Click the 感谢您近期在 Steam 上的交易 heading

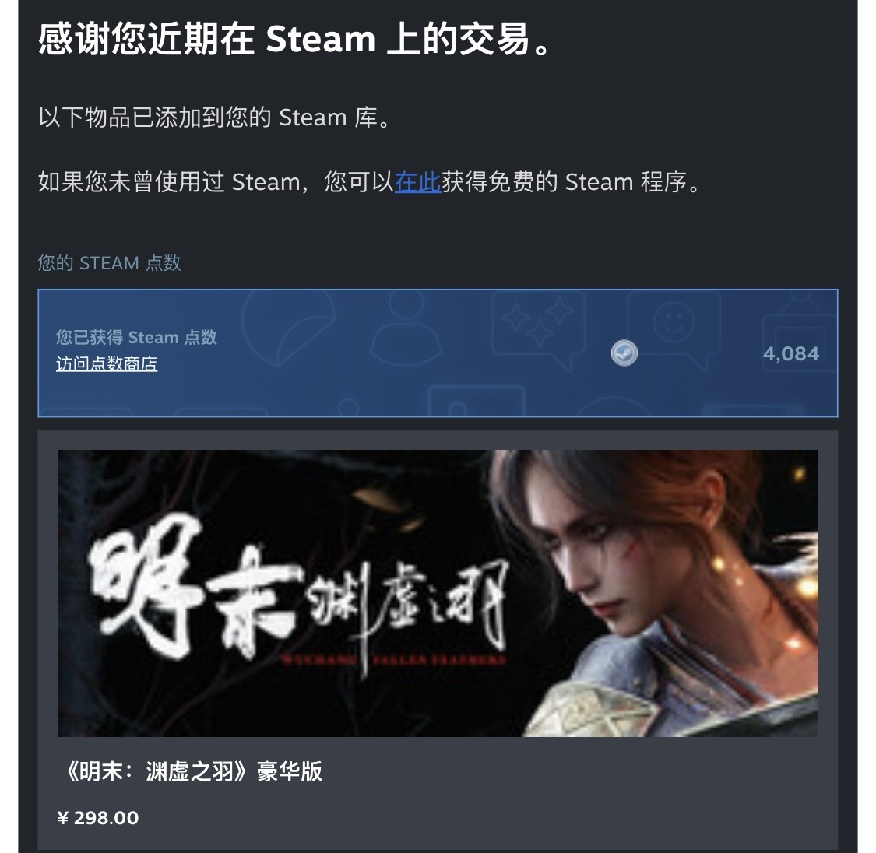294,40
